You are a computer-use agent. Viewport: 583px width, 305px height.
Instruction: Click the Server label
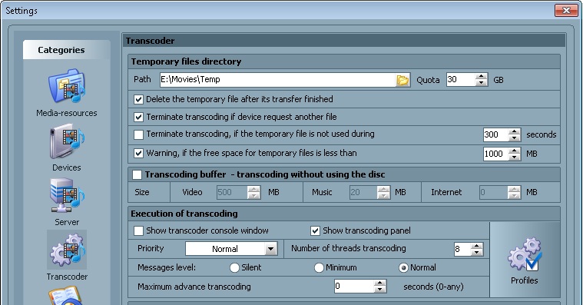(x=67, y=222)
